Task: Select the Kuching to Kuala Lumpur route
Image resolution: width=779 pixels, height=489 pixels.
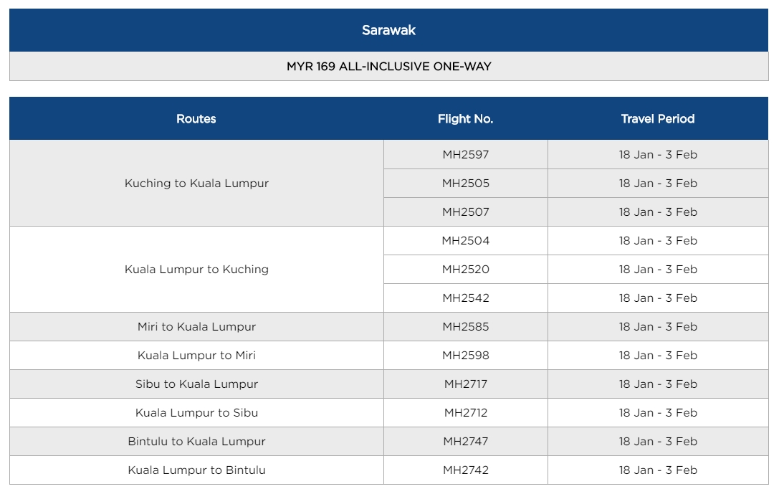Action: tap(196, 184)
